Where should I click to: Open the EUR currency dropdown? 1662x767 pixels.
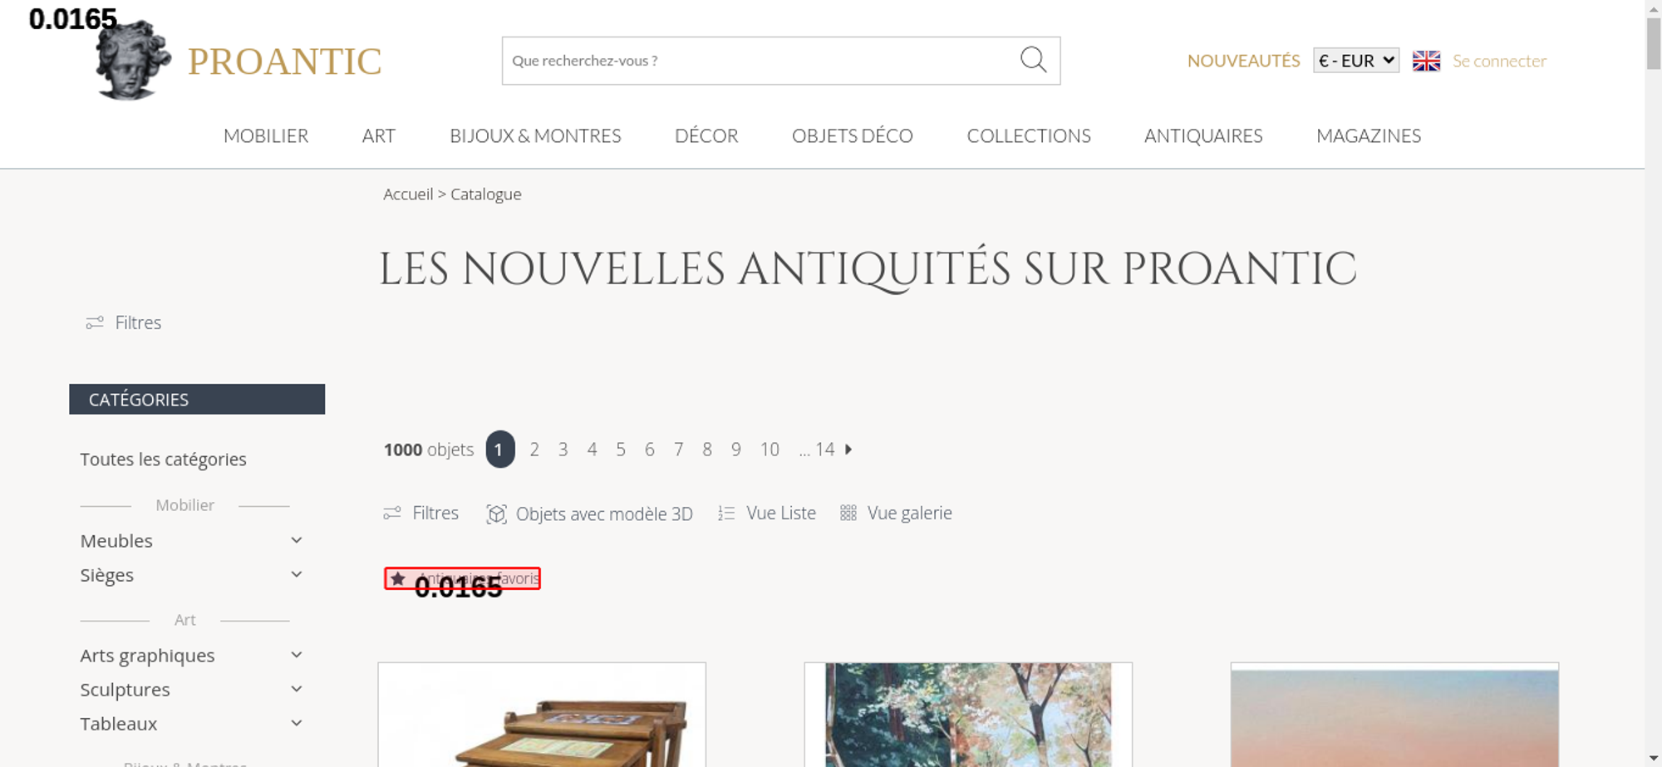(x=1356, y=61)
